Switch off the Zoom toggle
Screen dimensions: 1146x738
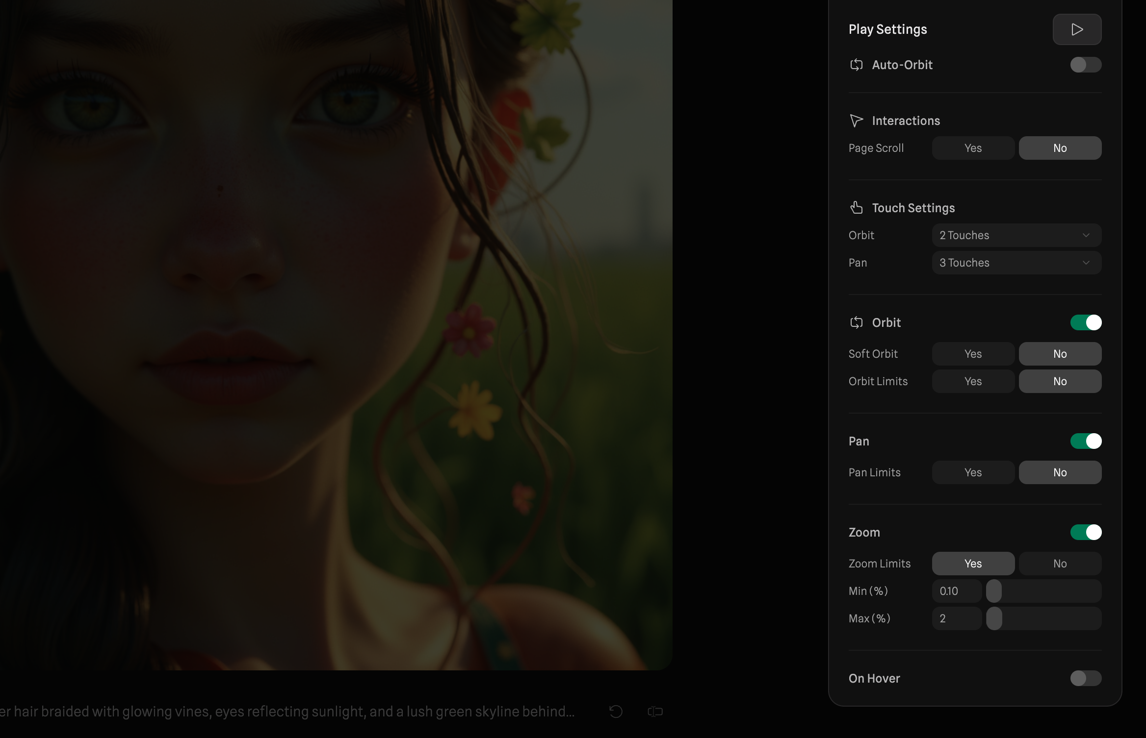pyautogui.click(x=1085, y=532)
